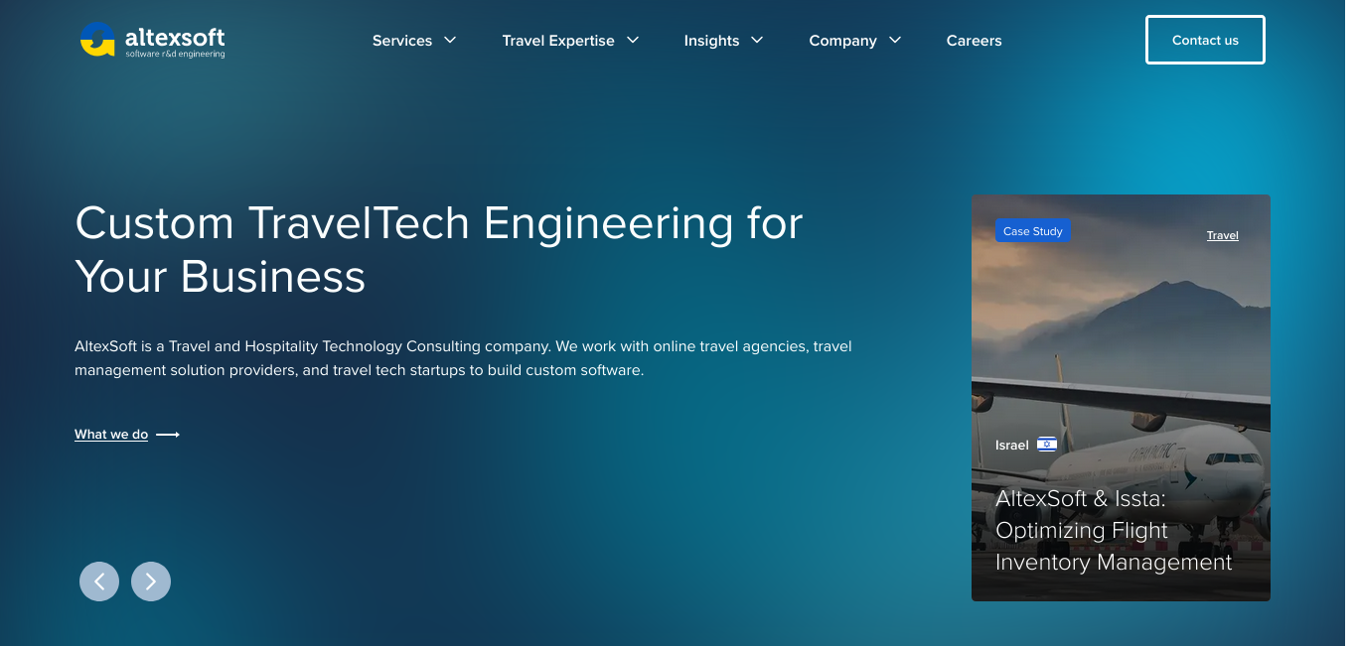Viewport: 1357px width, 646px height.
Task: Click the Custom TravelTech Engineering headline
Action: pyautogui.click(x=438, y=249)
